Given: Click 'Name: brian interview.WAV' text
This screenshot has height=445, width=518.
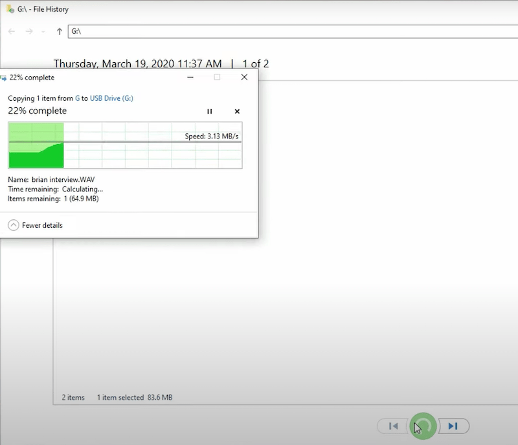Looking at the screenshot, I should tap(51, 180).
